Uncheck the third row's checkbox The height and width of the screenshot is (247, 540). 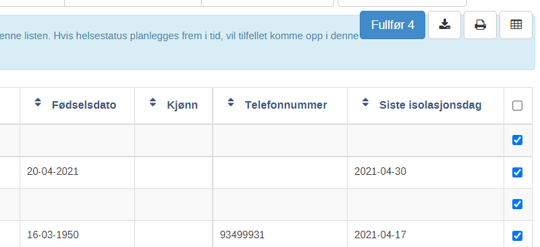click(x=517, y=204)
